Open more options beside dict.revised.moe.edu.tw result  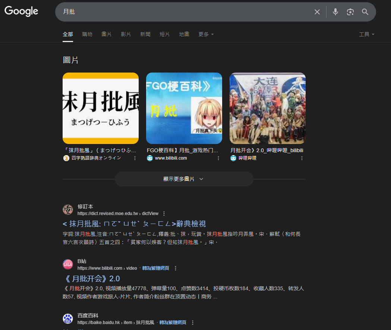164,214
